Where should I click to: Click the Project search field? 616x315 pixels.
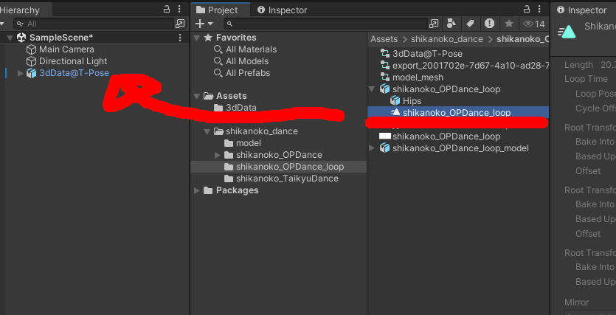coord(325,24)
